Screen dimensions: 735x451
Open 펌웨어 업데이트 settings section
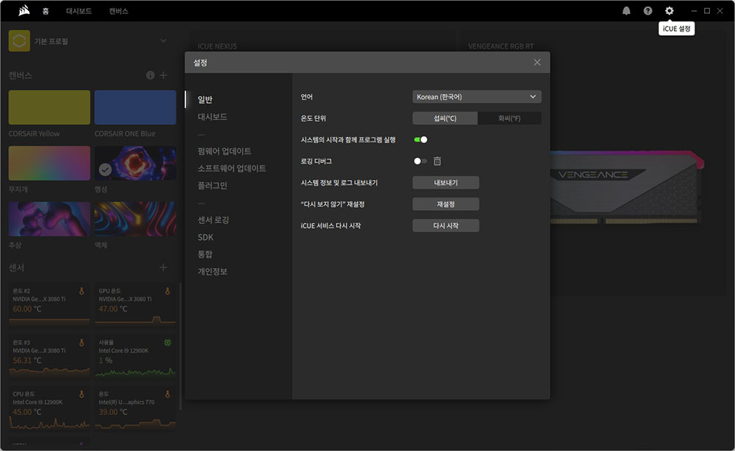224,151
